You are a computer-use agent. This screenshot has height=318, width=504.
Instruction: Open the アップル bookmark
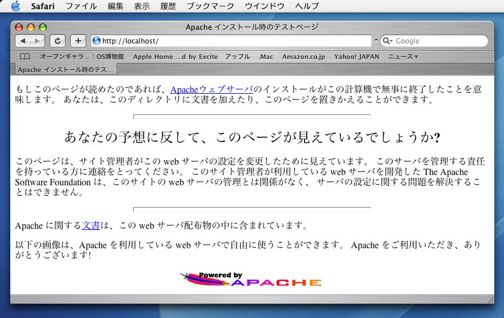tap(238, 57)
